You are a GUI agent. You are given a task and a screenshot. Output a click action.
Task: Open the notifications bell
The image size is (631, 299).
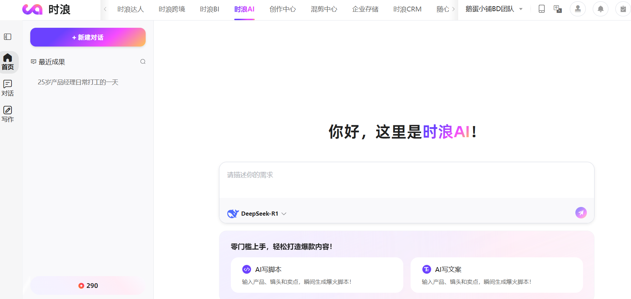600,9
